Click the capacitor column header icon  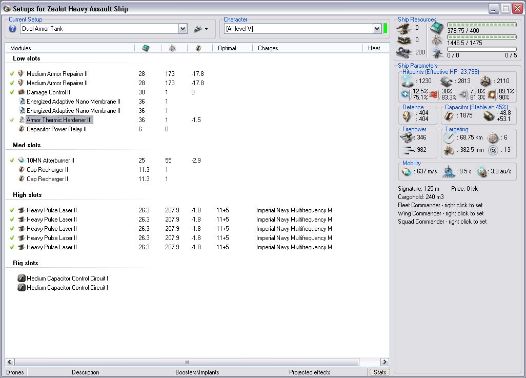[x=198, y=48]
